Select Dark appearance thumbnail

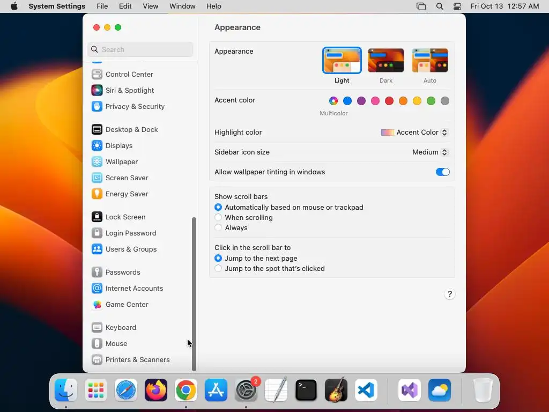pos(386,61)
